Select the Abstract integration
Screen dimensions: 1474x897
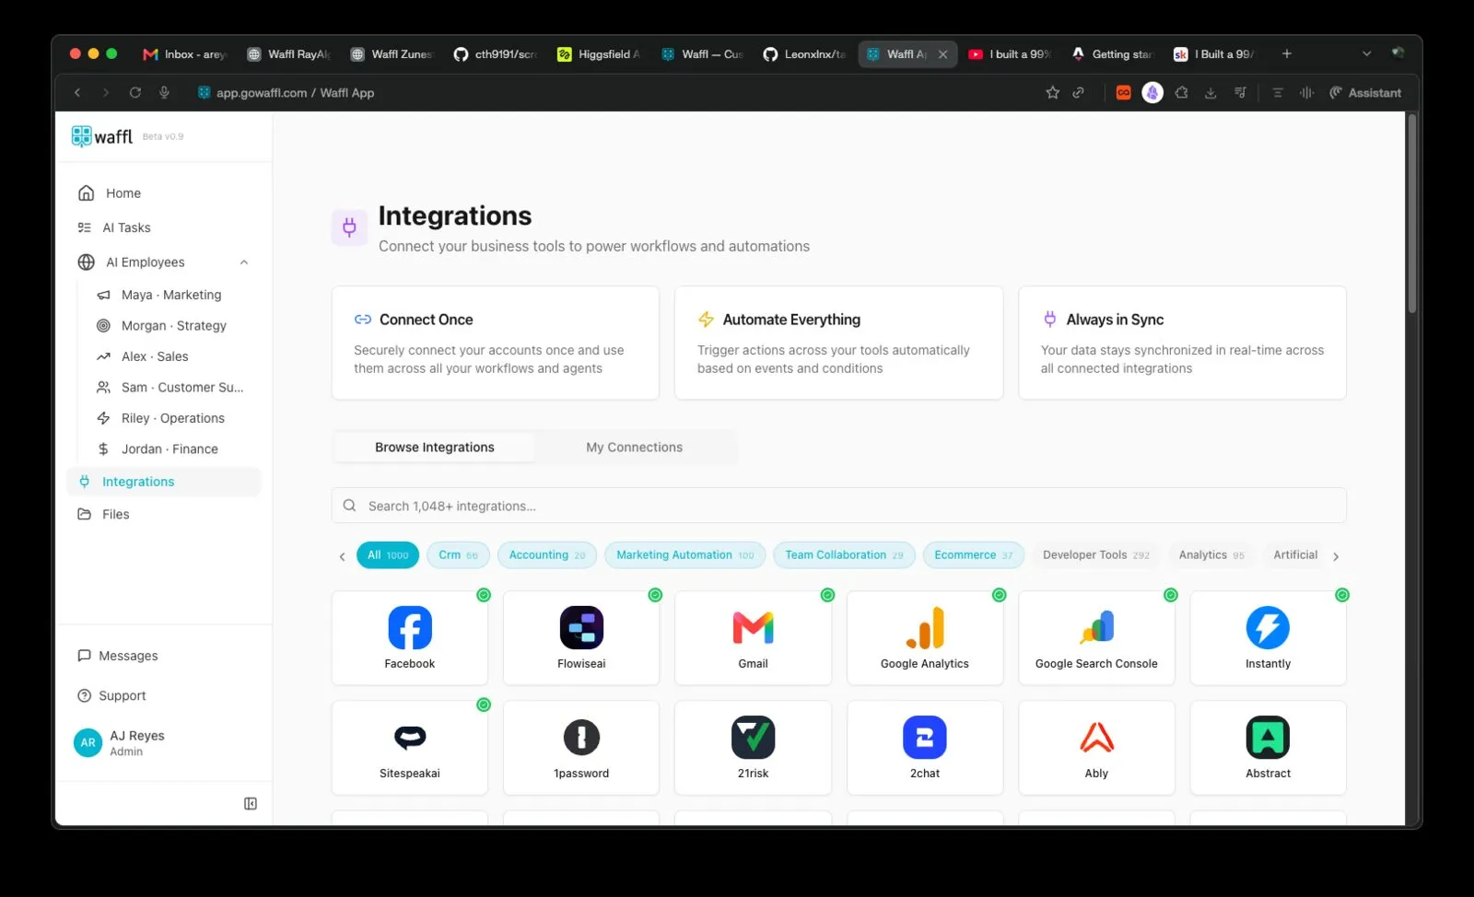pyautogui.click(x=1268, y=748)
